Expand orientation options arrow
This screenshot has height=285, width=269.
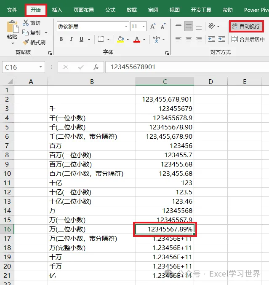pos(218,27)
